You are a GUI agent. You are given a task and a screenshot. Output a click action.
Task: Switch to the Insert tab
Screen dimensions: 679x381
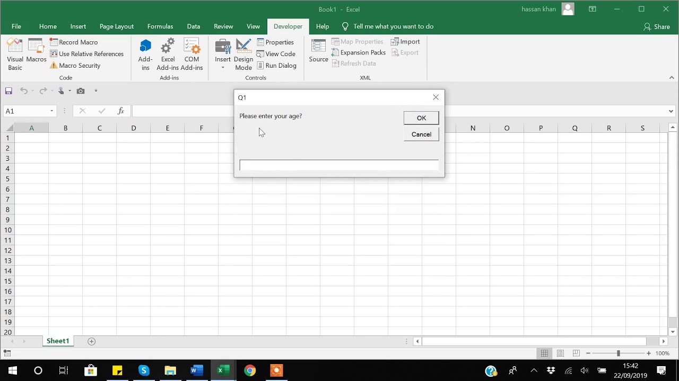(78, 26)
